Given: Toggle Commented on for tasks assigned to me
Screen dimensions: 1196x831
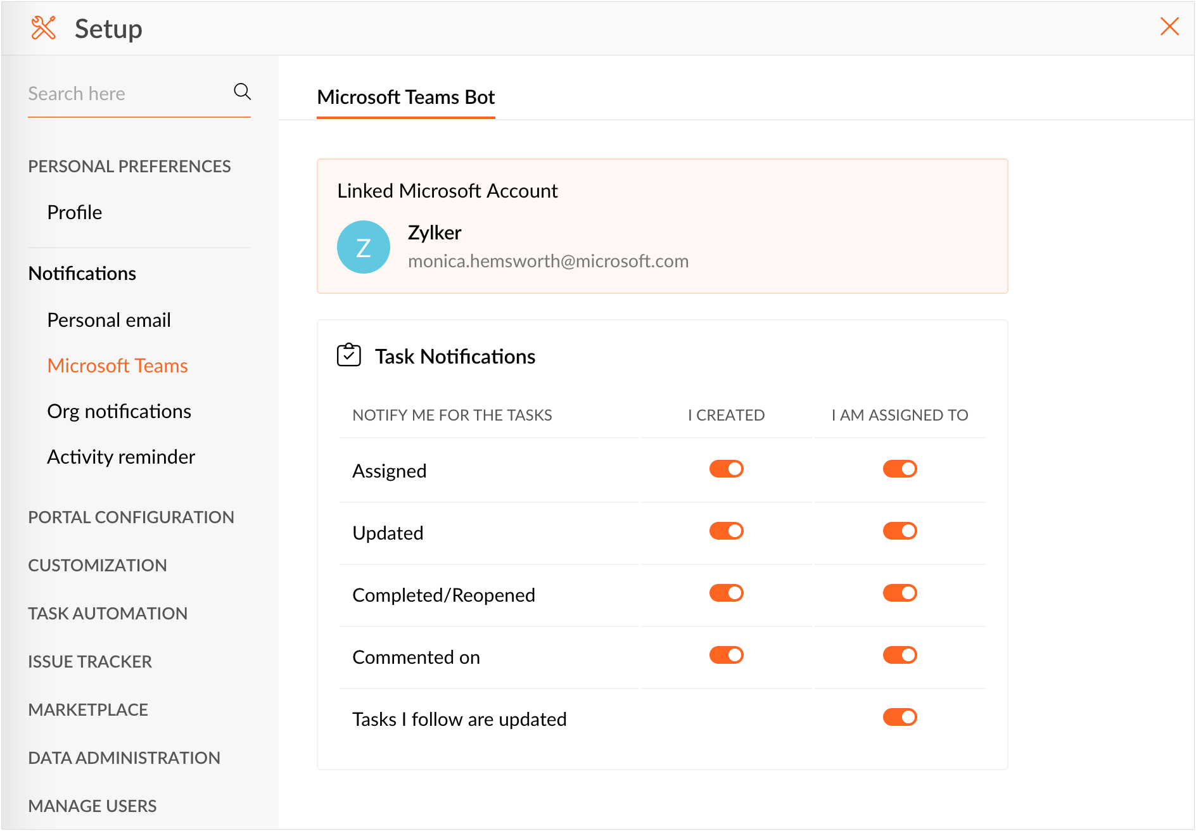Looking at the screenshot, I should (x=900, y=655).
